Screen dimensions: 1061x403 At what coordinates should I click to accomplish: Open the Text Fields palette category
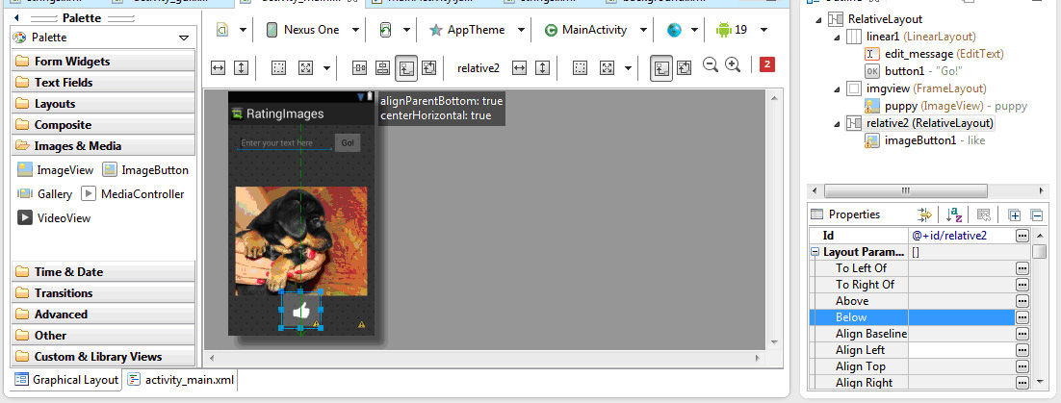point(104,83)
